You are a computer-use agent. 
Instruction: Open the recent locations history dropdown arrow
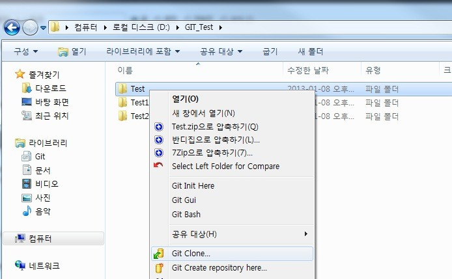(43, 28)
